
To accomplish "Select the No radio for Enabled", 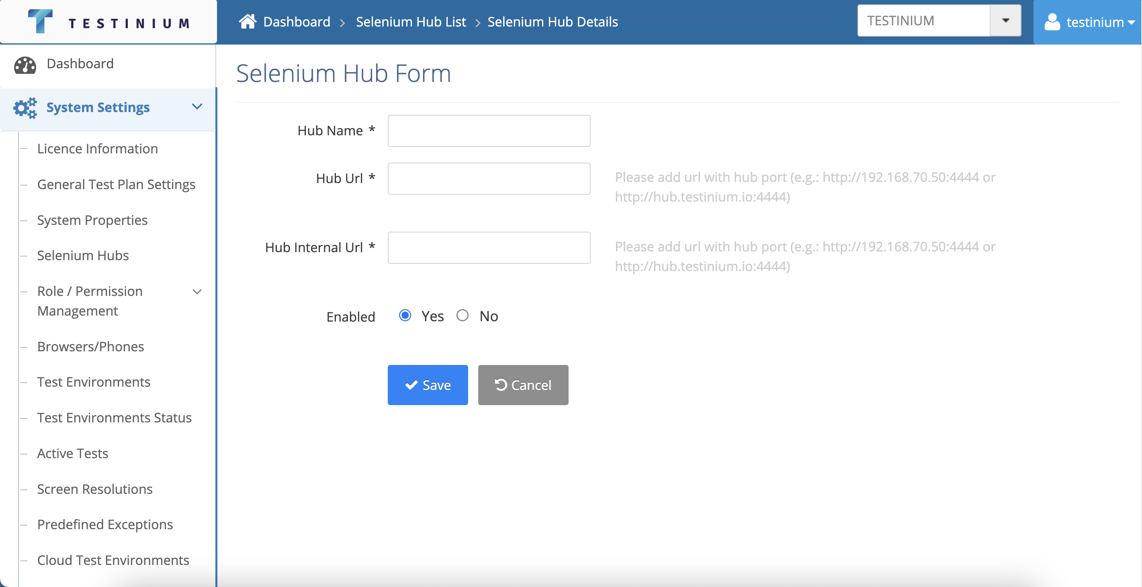I will (462, 316).
